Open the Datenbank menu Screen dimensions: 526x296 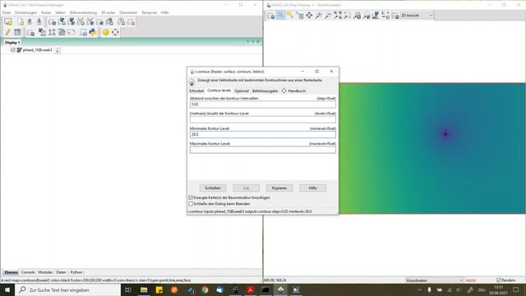click(x=128, y=13)
